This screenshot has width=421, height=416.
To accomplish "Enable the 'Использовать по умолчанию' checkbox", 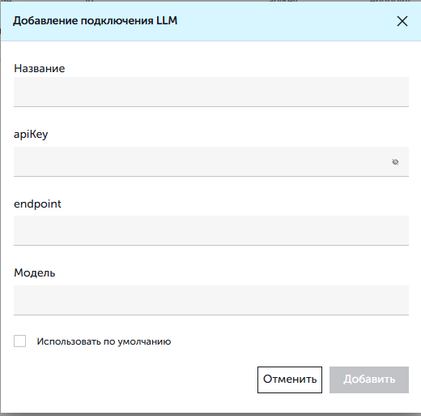I will pos(20,341).
